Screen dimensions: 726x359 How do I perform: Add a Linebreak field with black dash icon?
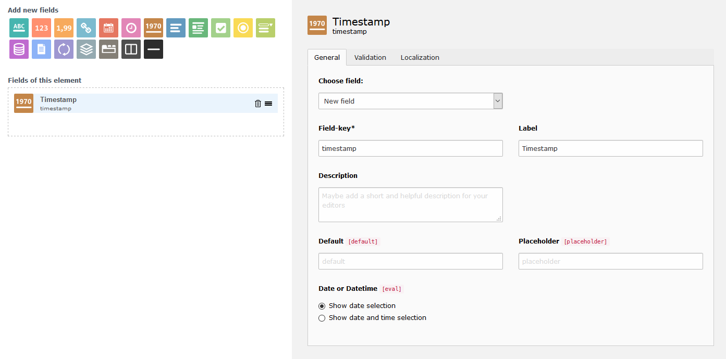coord(153,49)
